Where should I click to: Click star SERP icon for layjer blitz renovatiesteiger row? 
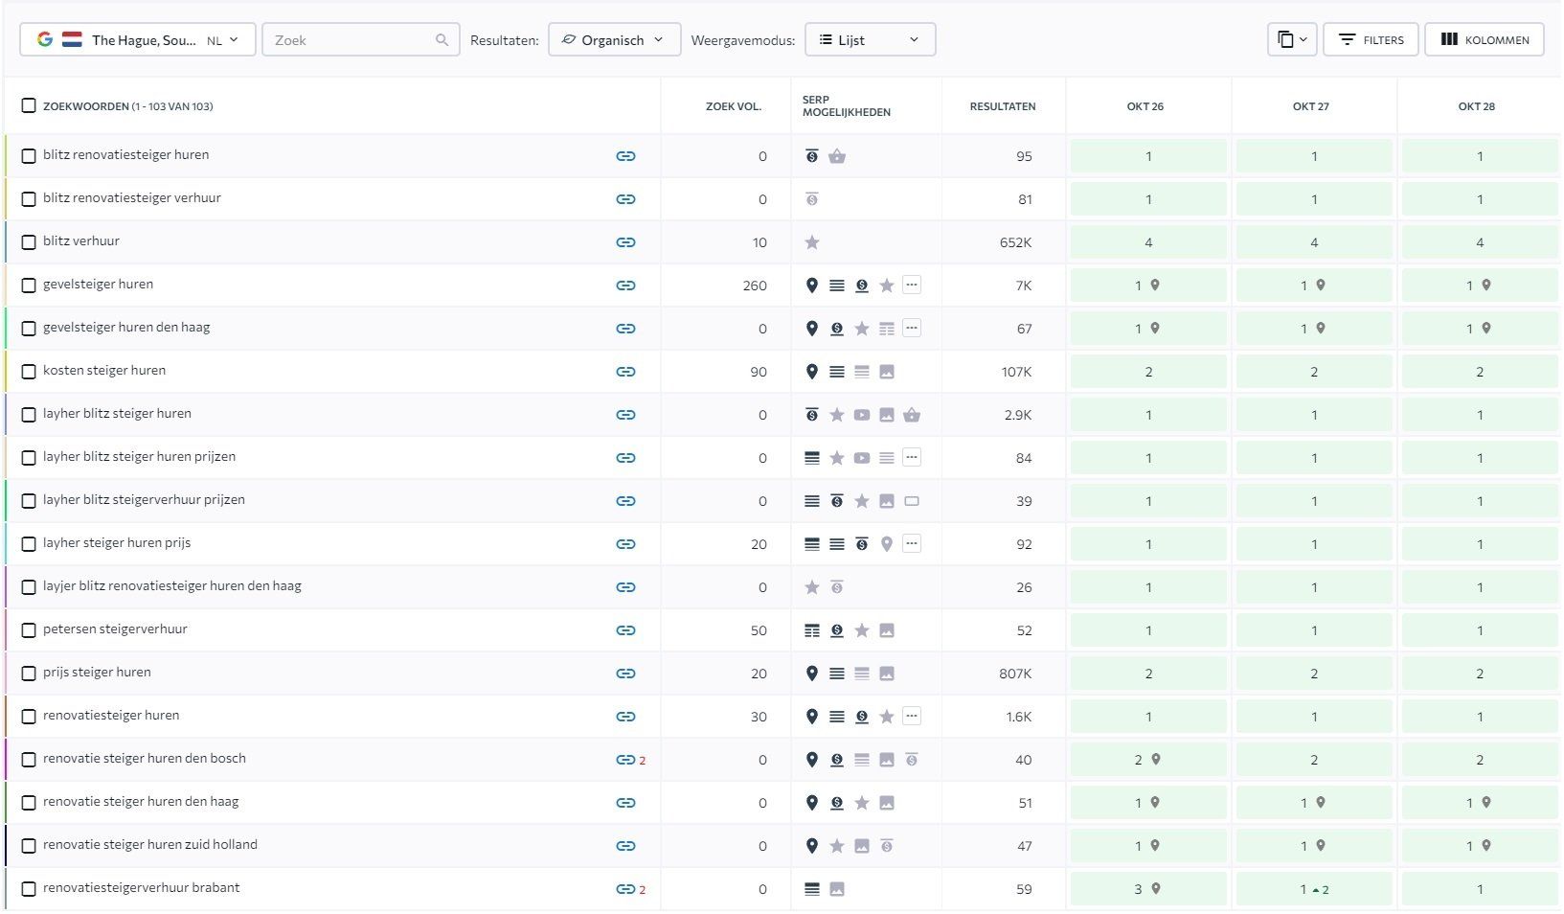[x=812, y=587]
